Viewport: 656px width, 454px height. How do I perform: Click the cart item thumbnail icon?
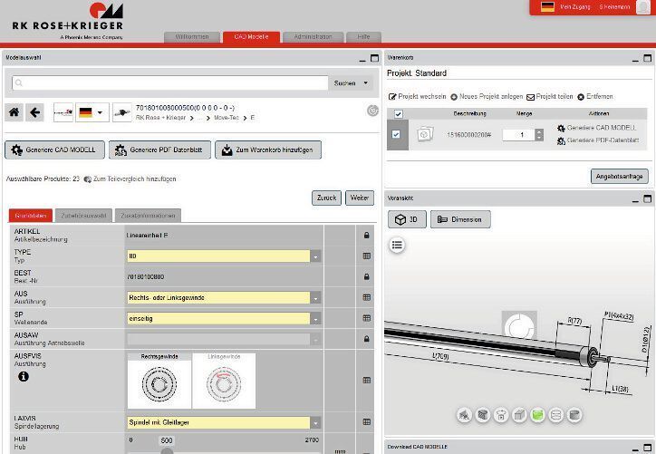point(425,135)
